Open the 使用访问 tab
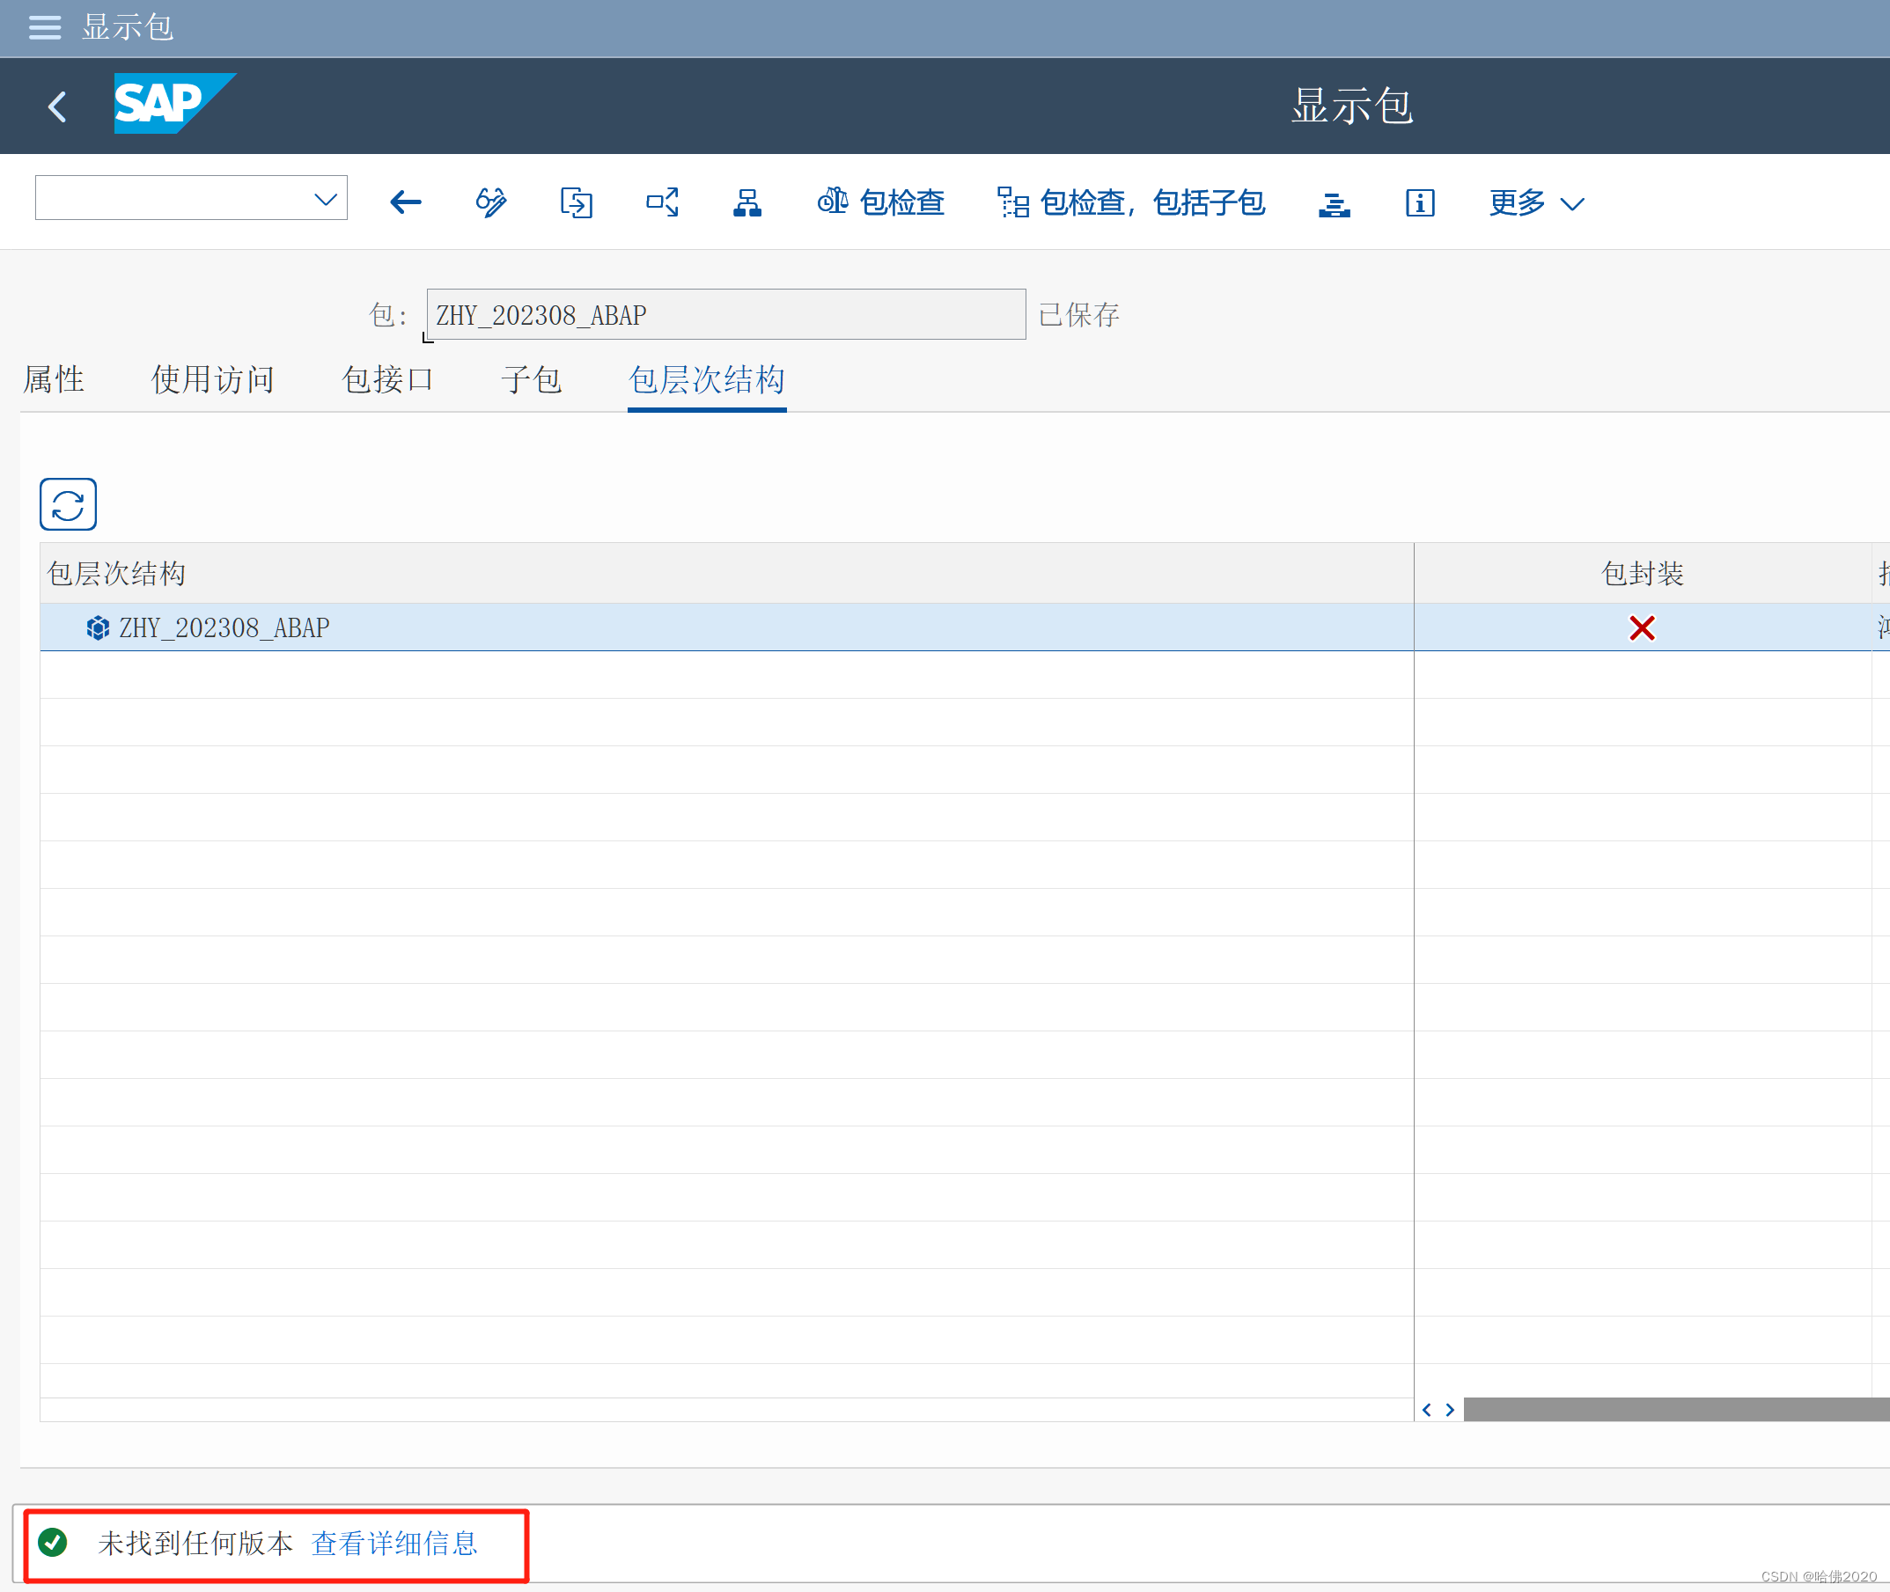The width and height of the screenshot is (1890, 1592). coord(212,380)
